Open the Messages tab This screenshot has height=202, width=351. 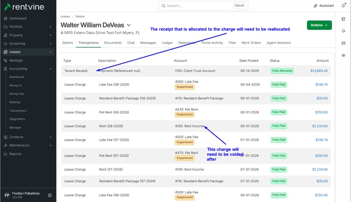point(148,43)
